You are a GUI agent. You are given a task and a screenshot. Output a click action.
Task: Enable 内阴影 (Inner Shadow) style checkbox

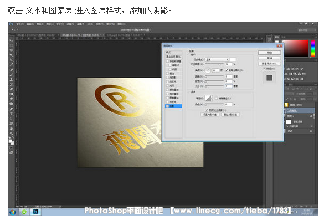[168, 78]
